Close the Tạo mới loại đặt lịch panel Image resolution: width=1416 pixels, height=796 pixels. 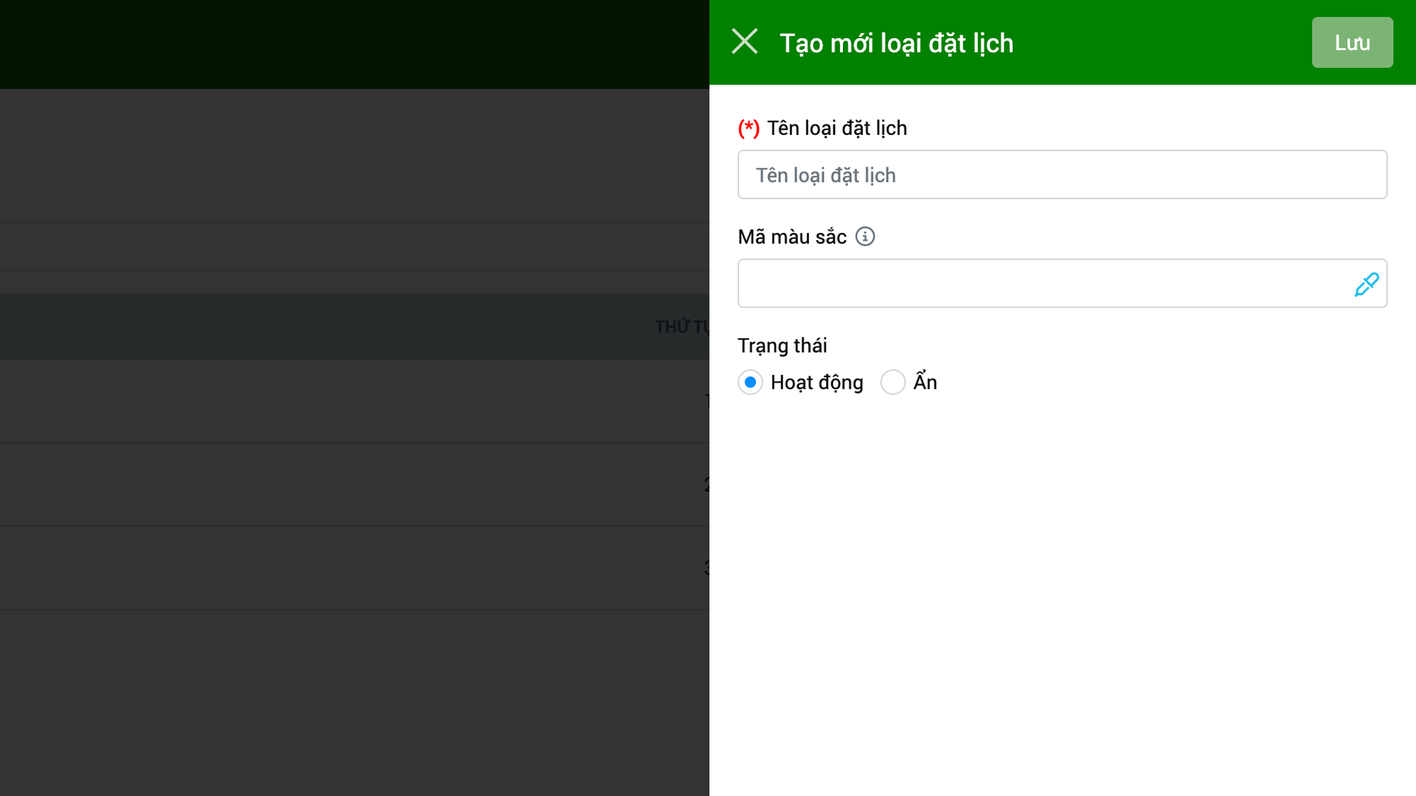[x=744, y=42]
